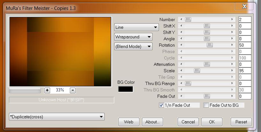Click the Attenuation slider thumb
Viewport: 261px width, 132px height.
[207, 64]
